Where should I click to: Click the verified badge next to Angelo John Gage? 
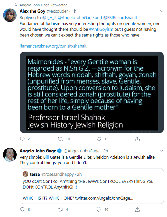59,151
